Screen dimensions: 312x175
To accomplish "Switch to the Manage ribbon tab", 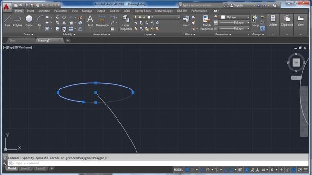I will tap(87, 11).
